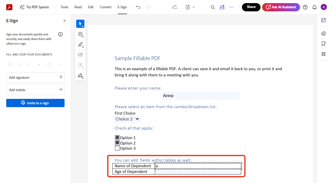This screenshot has height=183, width=330.
Task: Click FILL AND SIGN YOUR DOCUMENTS heading
Action: [x=29, y=54]
